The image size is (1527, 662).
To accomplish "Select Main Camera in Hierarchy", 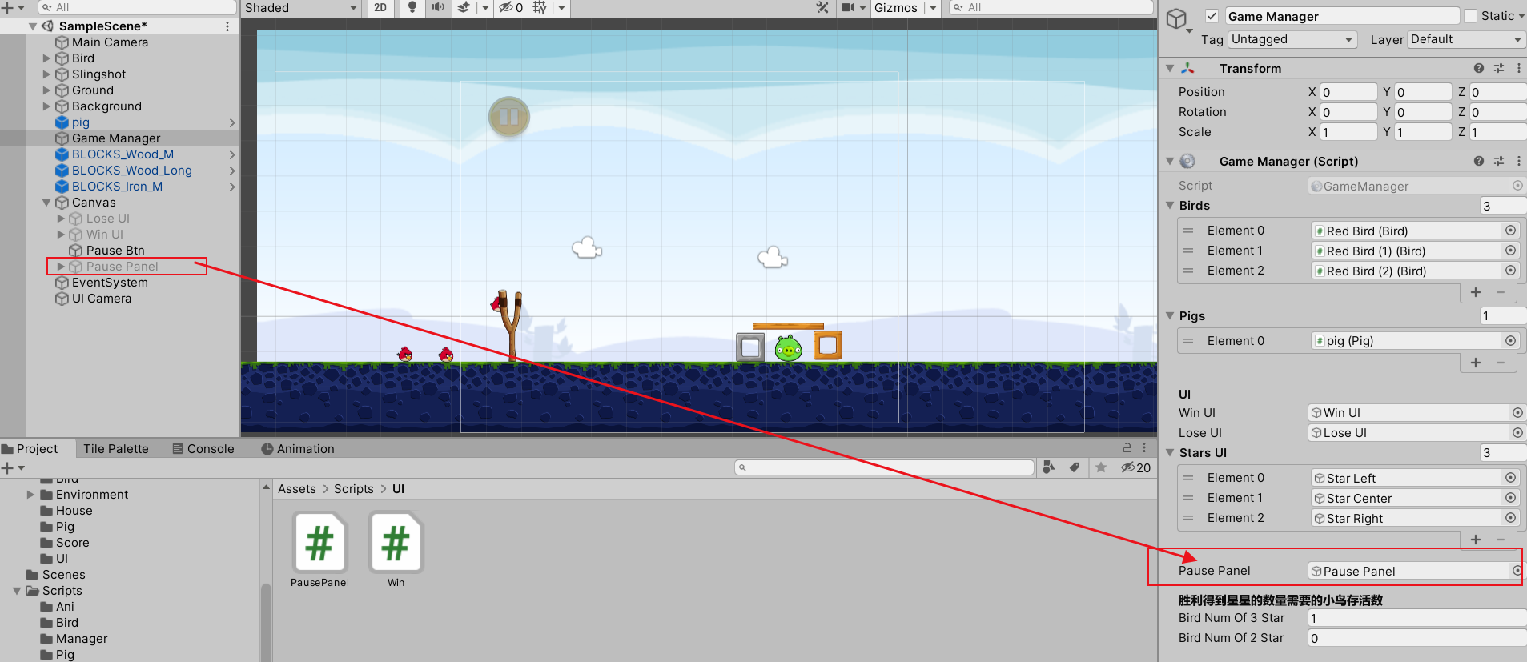I will [110, 42].
